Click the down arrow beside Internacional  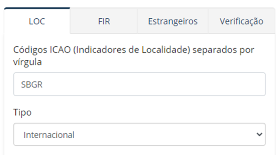coord(260,134)
